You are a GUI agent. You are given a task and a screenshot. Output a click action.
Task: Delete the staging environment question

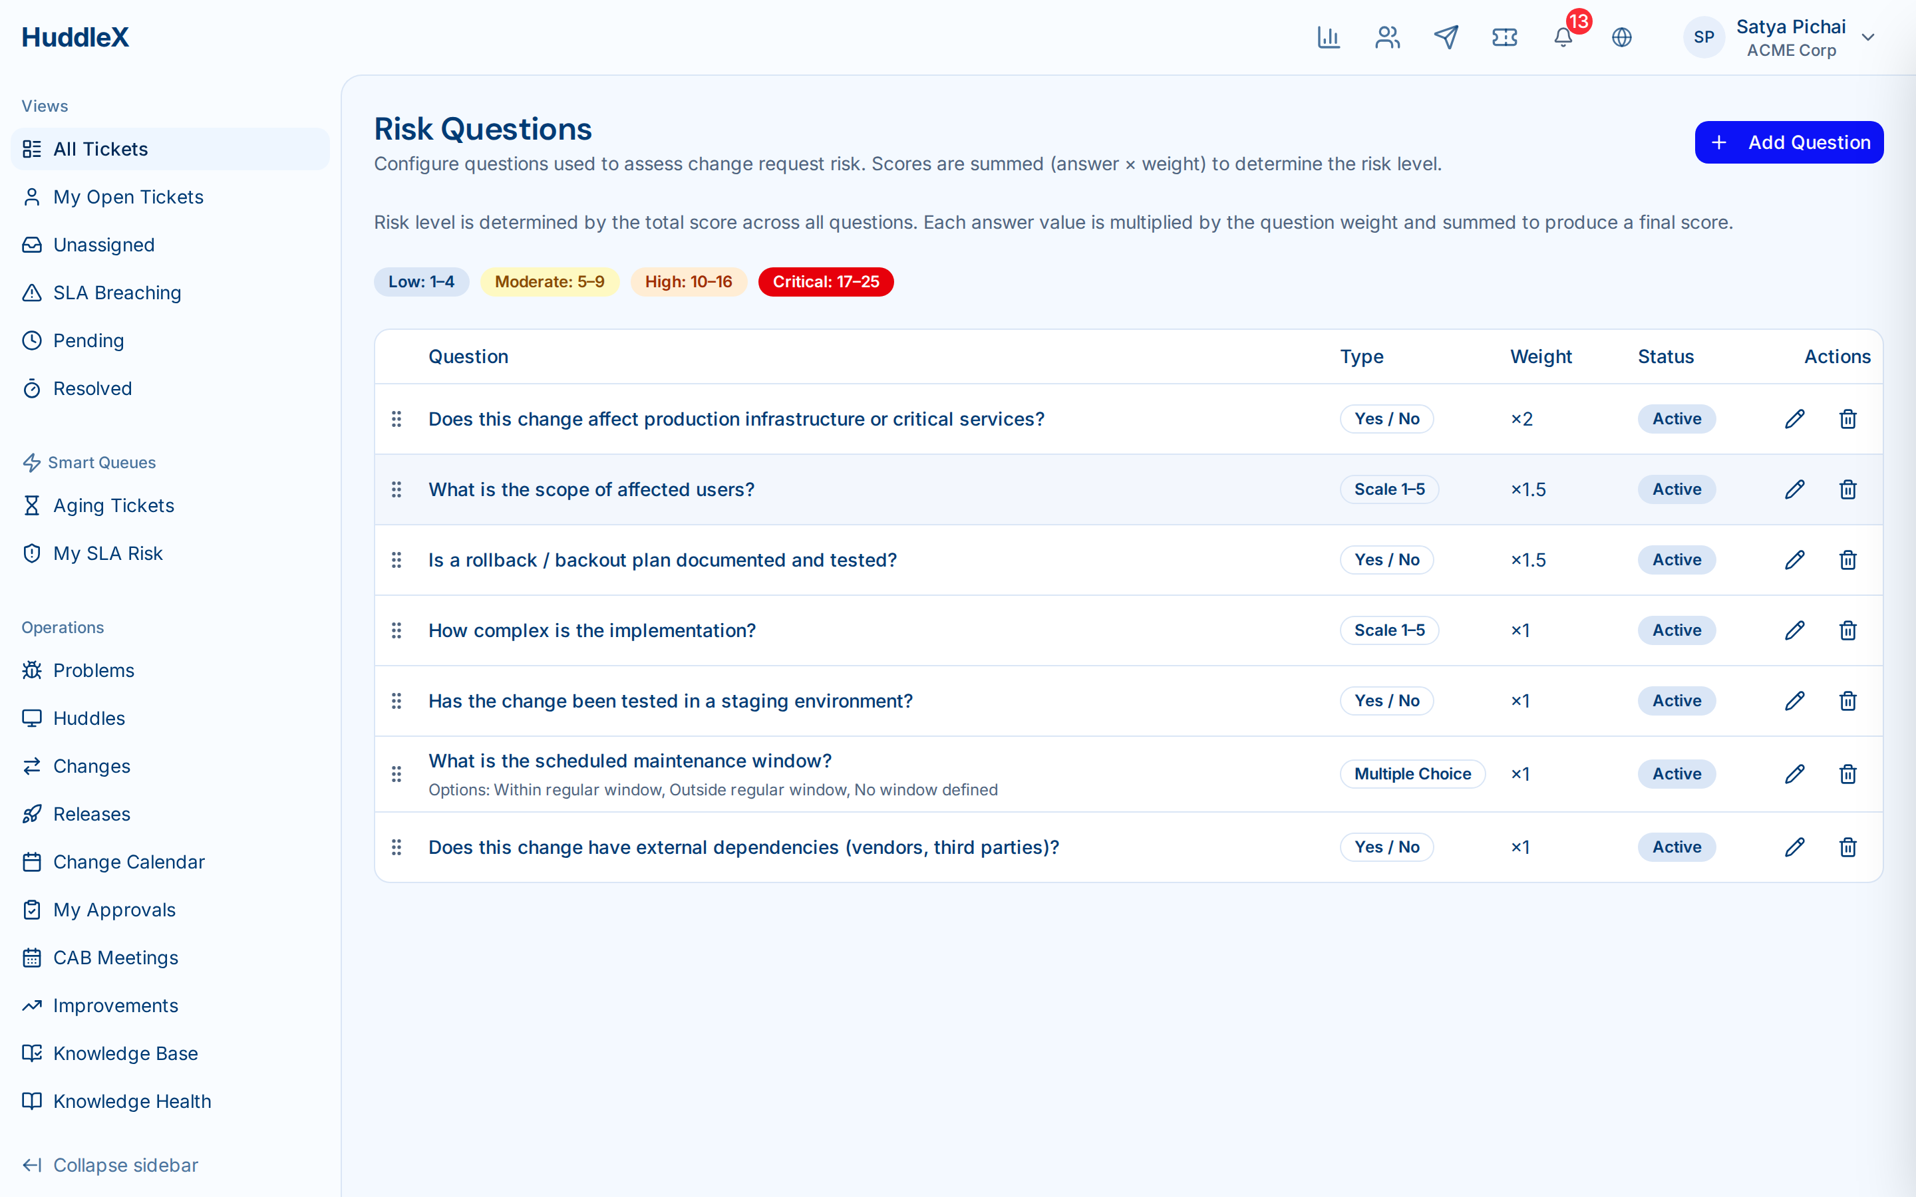(x=1848, y=701)
